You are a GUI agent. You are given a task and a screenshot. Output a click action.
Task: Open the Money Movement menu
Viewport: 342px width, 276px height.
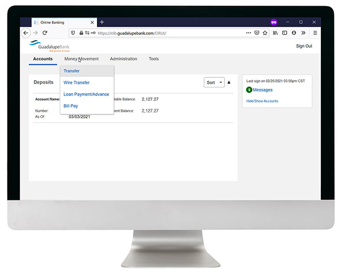[82, 59]
